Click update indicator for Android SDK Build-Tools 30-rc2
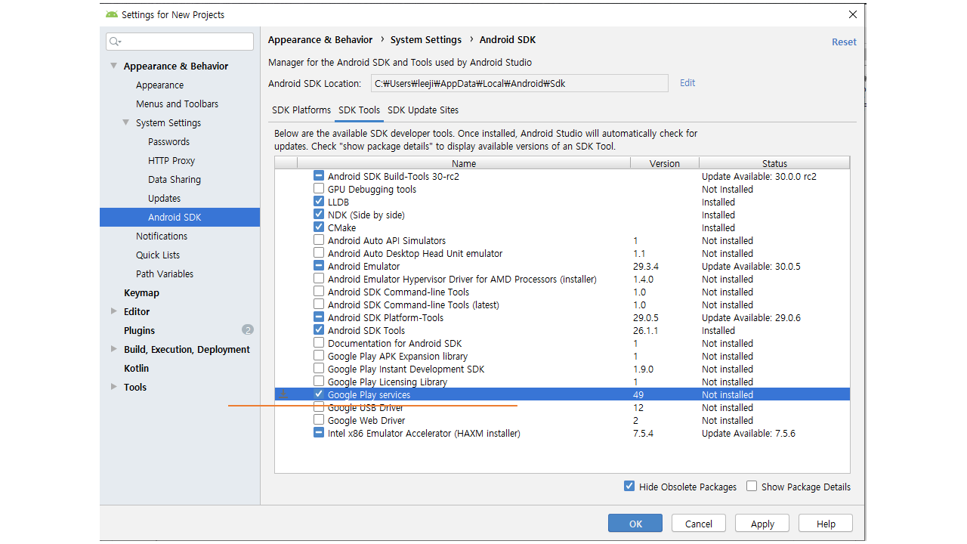967x544 pixels. click(319, 176)
